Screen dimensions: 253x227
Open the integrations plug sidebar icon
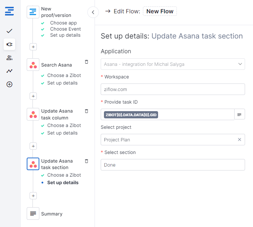click(9, 44)
